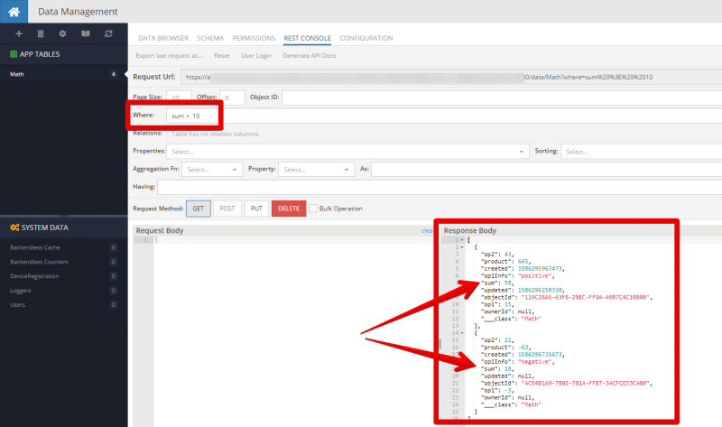This screenshot has height=427, width=722.
Task: Select the POST request method
Action: click(227, 209)
